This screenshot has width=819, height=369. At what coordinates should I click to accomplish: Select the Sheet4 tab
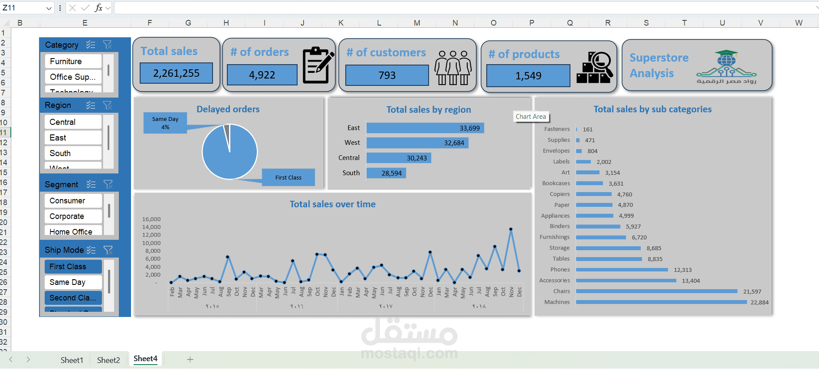point(145,359)
